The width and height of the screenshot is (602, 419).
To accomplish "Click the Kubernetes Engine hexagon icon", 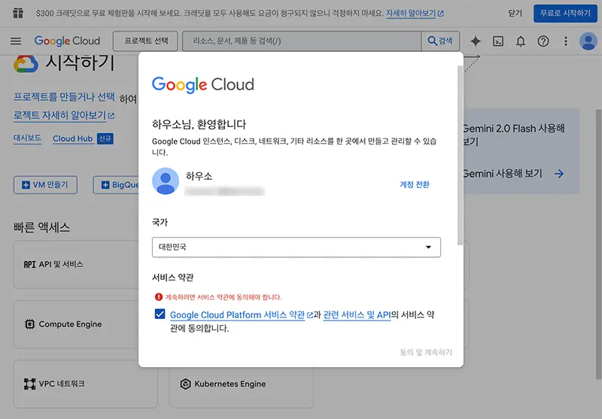I will 185,384.
